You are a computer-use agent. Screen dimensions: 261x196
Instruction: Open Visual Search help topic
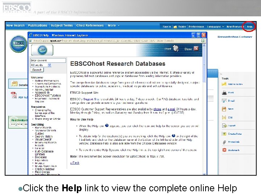pos(43,139)
